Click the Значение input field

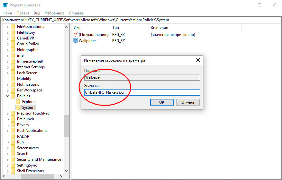click(142, 92)
